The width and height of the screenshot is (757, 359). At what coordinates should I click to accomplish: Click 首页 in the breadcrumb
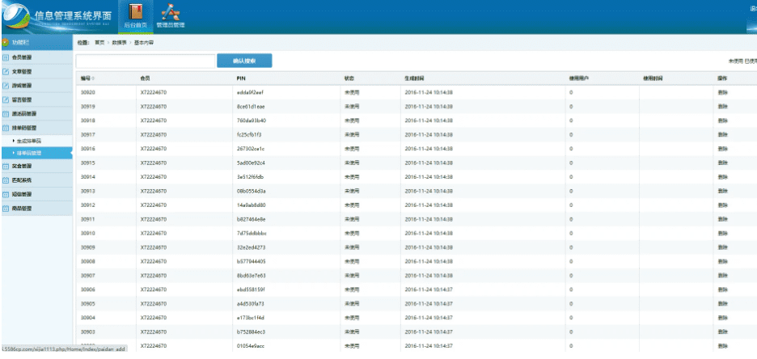point(99,43)
